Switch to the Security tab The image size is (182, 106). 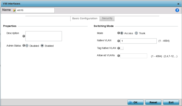tap(107, 18)
